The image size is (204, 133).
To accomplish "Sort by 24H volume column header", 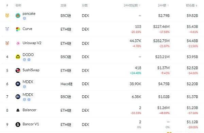I will (163, 5).
